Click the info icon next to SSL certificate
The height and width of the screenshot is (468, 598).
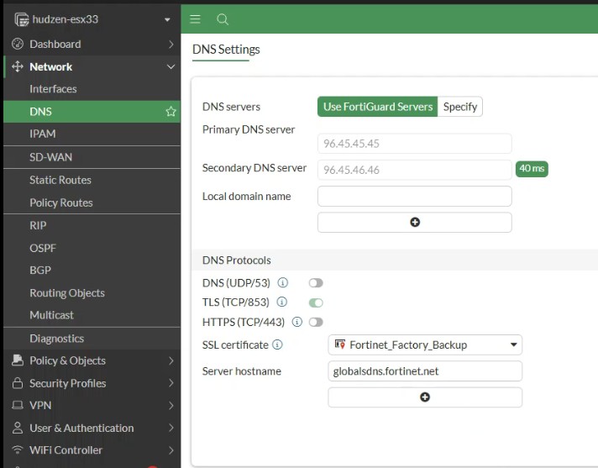pyautogui.click(x=277, y=344)
